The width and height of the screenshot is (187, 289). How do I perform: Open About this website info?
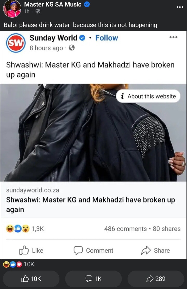148,96
